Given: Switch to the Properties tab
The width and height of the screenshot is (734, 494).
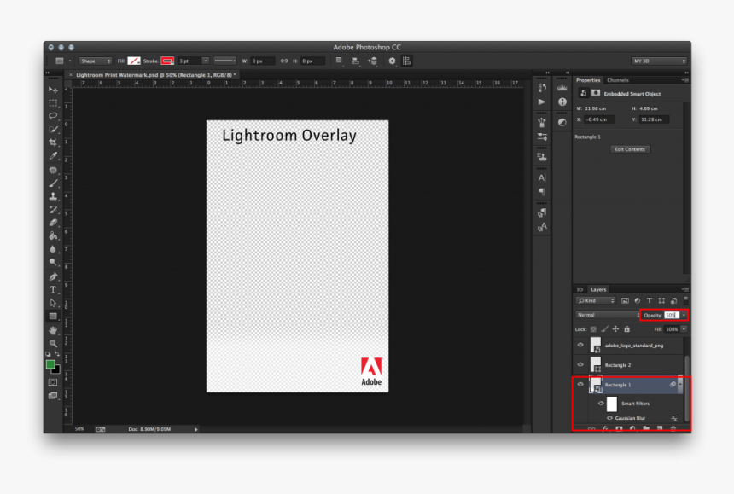Looking at the screenshot, I should tap(588, 80).
